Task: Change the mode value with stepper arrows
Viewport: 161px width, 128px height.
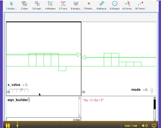Action: pyautogui.click(x=152, y=90)
